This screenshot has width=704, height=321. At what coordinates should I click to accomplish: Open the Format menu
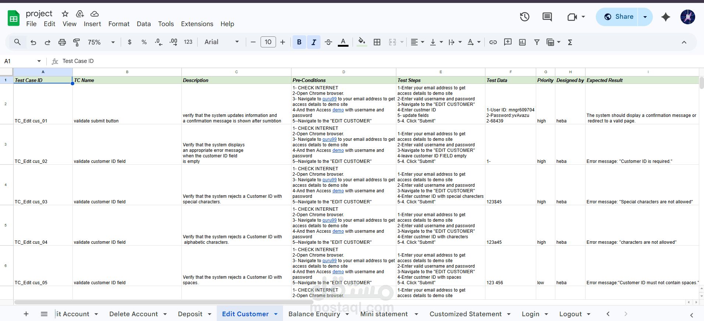point(119,24)
